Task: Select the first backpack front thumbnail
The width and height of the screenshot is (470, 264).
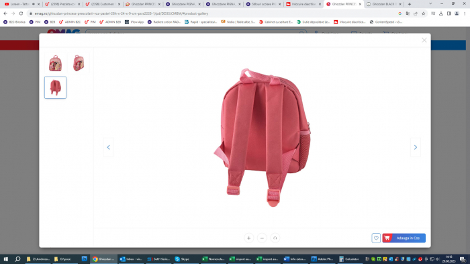Action: click(56, 63)
